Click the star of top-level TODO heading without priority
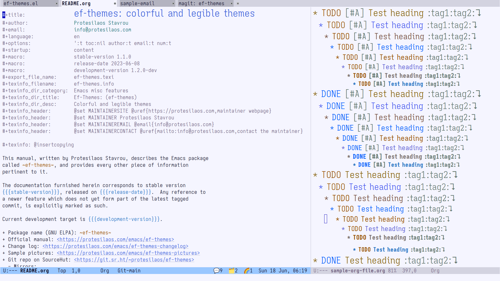 point(315,175)
